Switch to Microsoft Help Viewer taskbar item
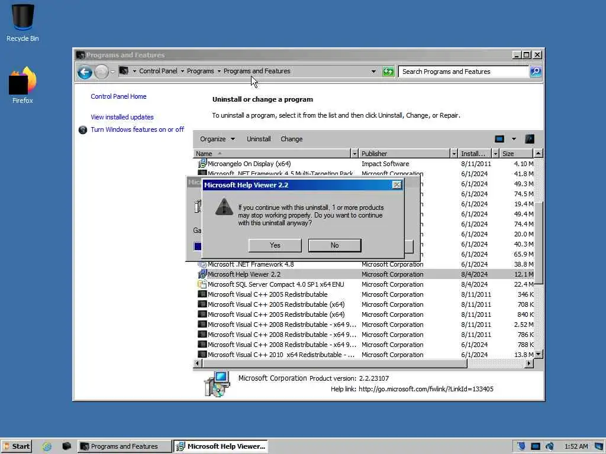The width and height of the screenshot is (606, 454). [220, 446]
